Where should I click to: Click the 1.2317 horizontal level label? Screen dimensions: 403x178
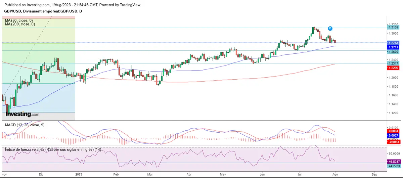click(x=393, y=63)
